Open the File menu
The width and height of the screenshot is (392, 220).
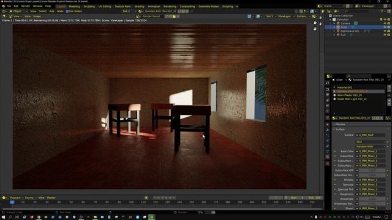[9, 6]
